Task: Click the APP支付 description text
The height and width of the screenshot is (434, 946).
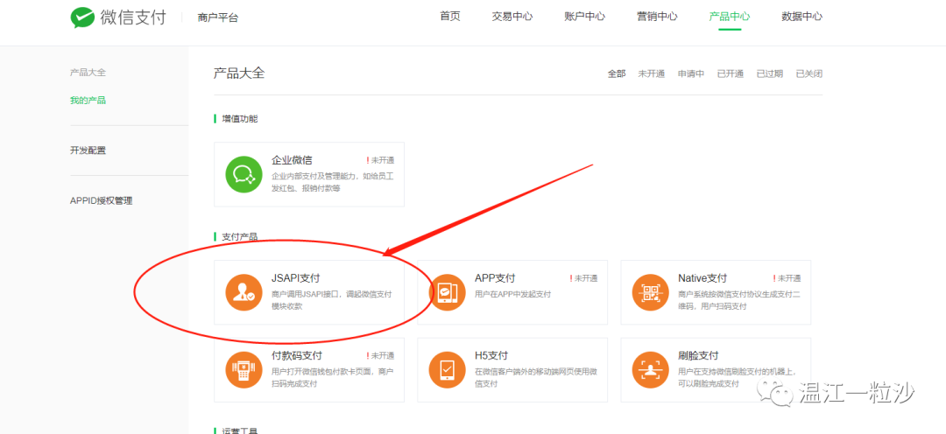Action: (512, 295)
